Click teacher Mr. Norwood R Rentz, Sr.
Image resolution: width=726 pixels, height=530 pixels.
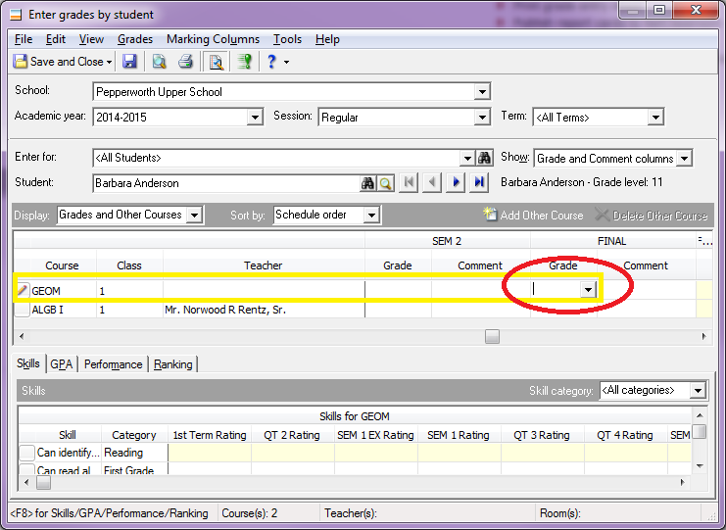pyautogui.click(x=225, y=310)
